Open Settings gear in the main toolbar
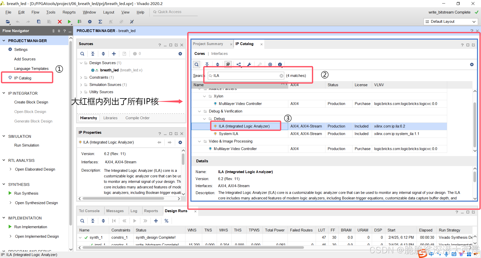The image size is (481, 258). pyautogui.click(x=90, y=22)
